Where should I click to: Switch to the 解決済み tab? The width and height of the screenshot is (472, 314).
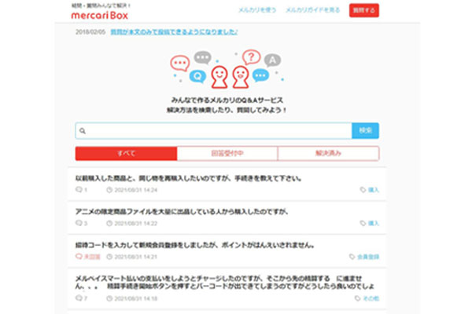tap(328, 153)
